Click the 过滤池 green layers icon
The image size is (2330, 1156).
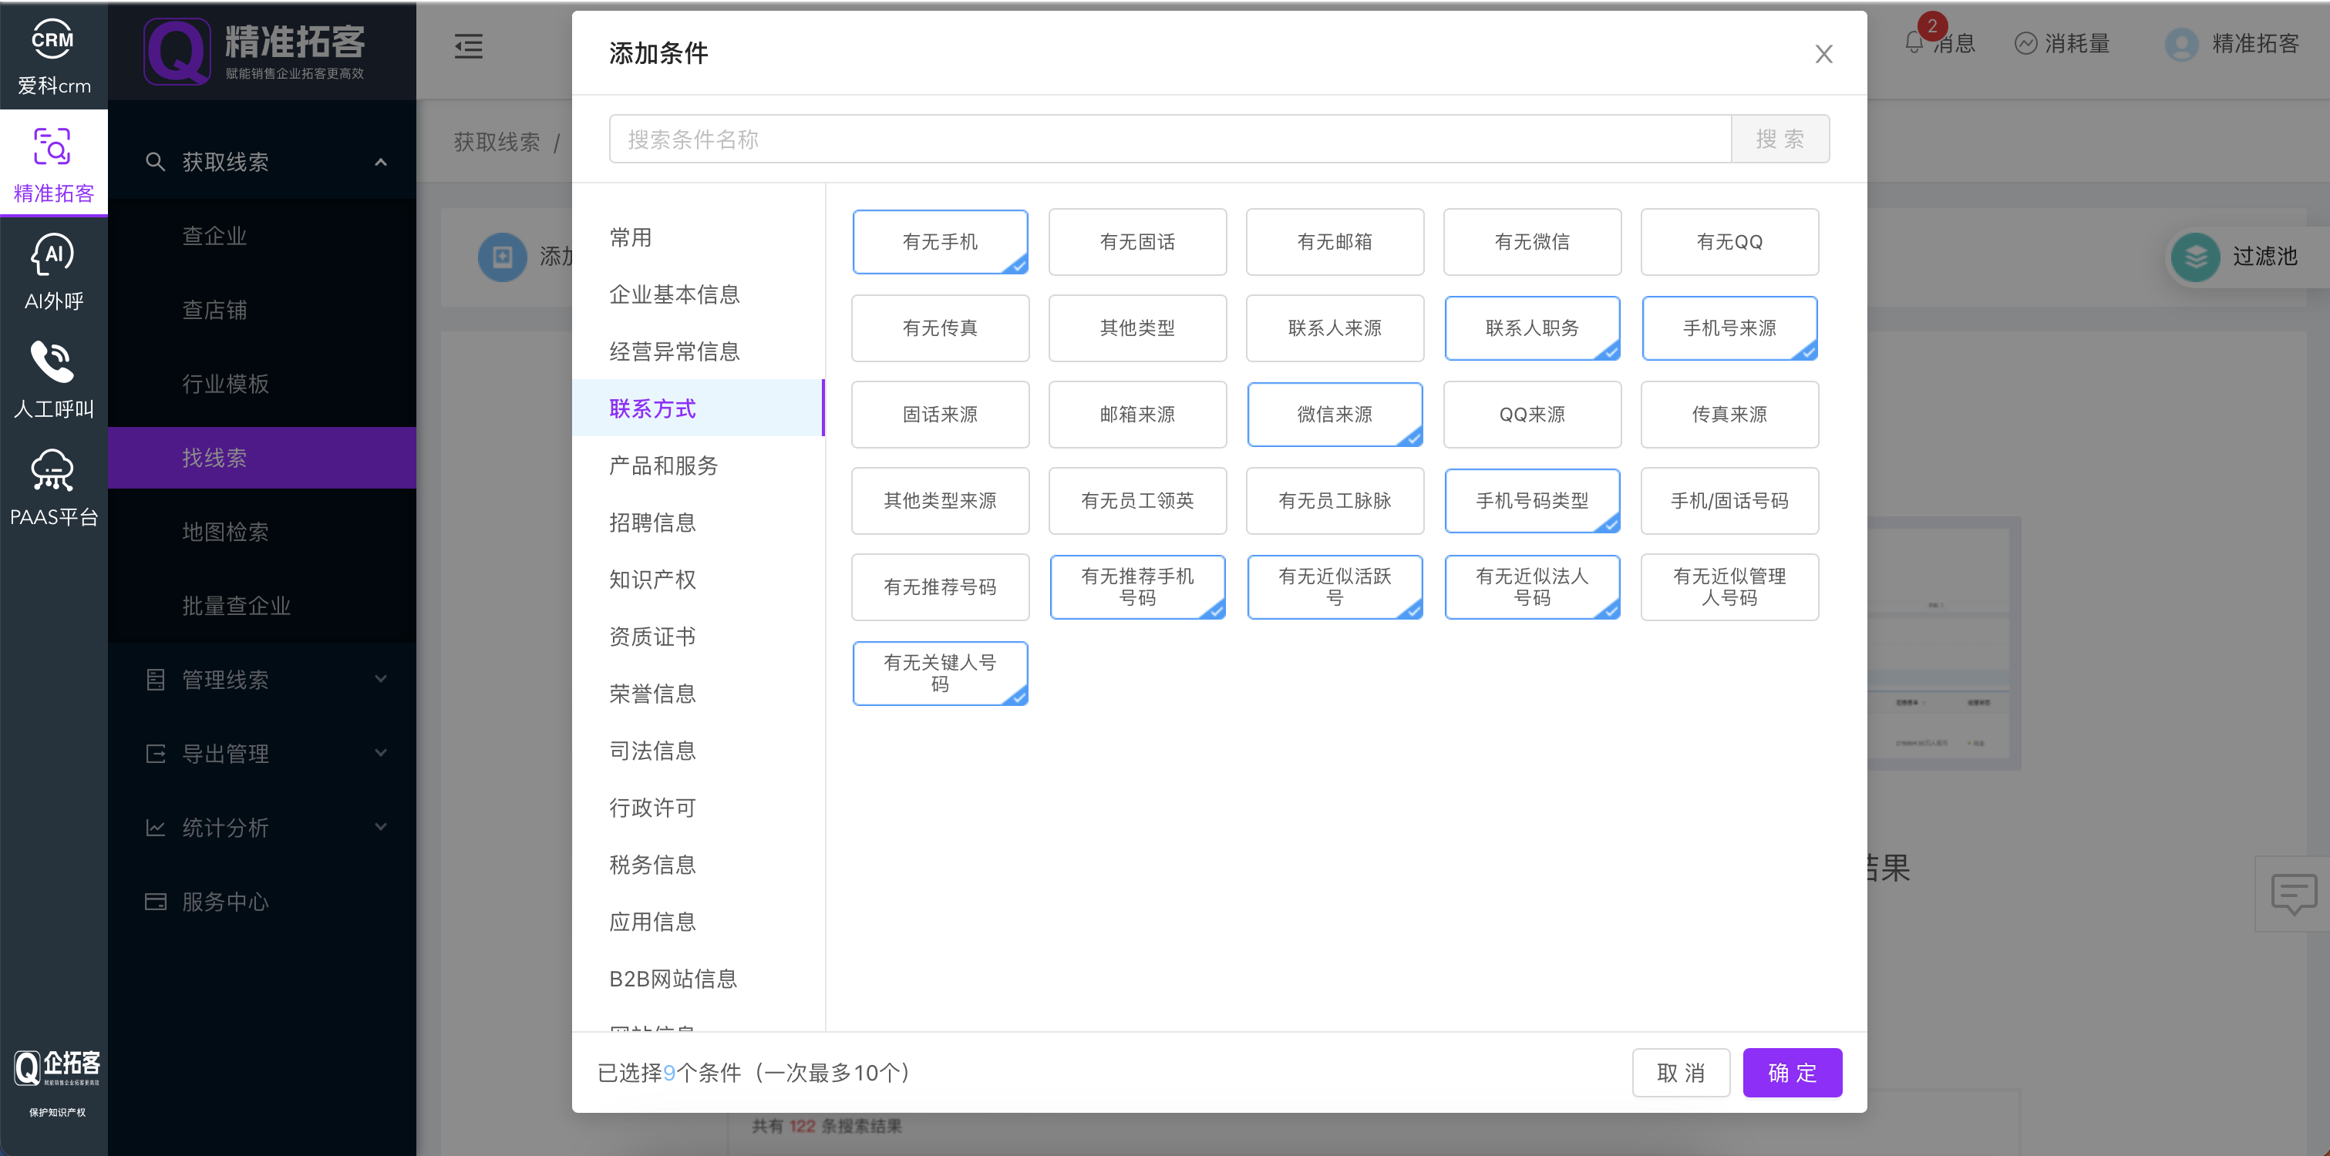pos(2196,257)
